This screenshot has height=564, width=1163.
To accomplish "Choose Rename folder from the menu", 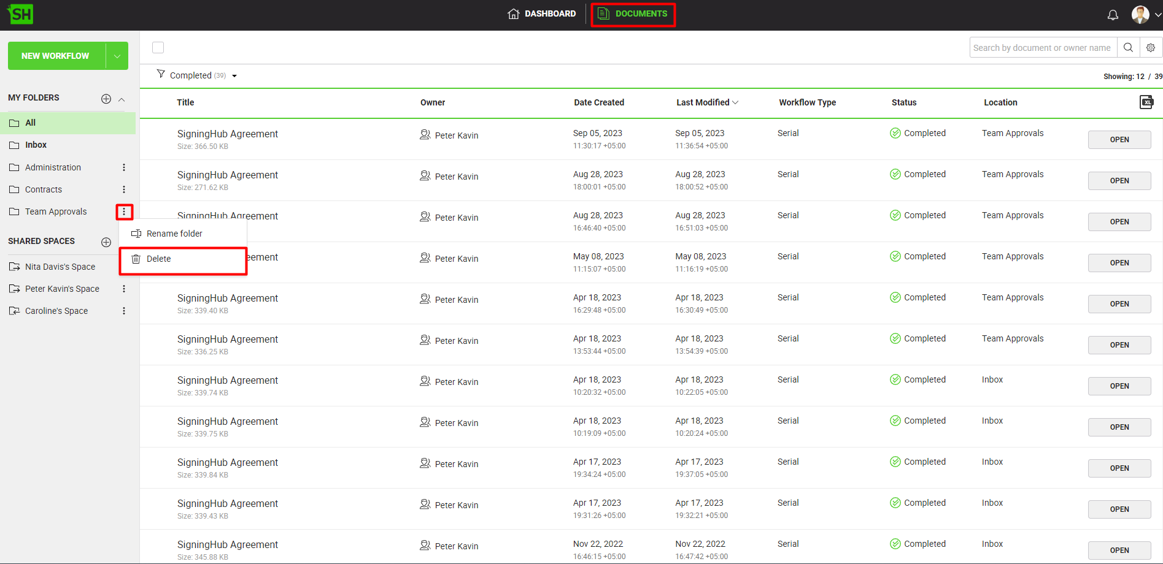I will click(174, 234).
